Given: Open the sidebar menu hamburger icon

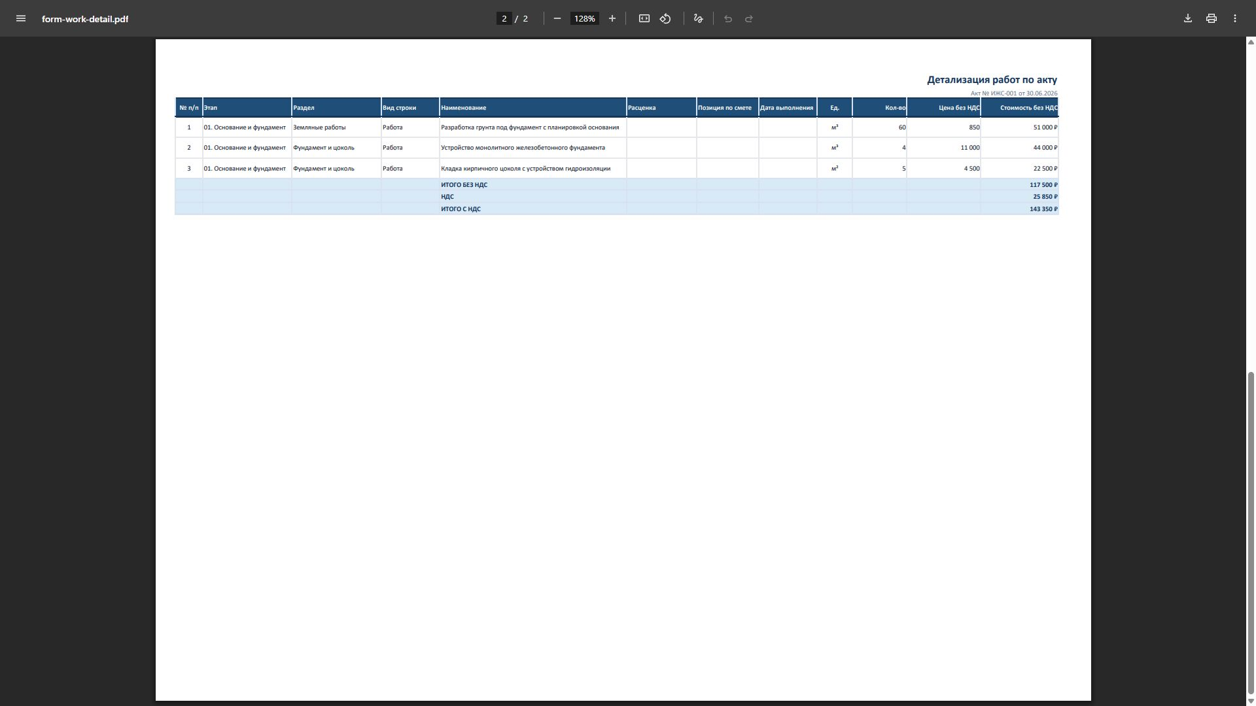Looking at the screenshot, I should (x=21, y=18).
